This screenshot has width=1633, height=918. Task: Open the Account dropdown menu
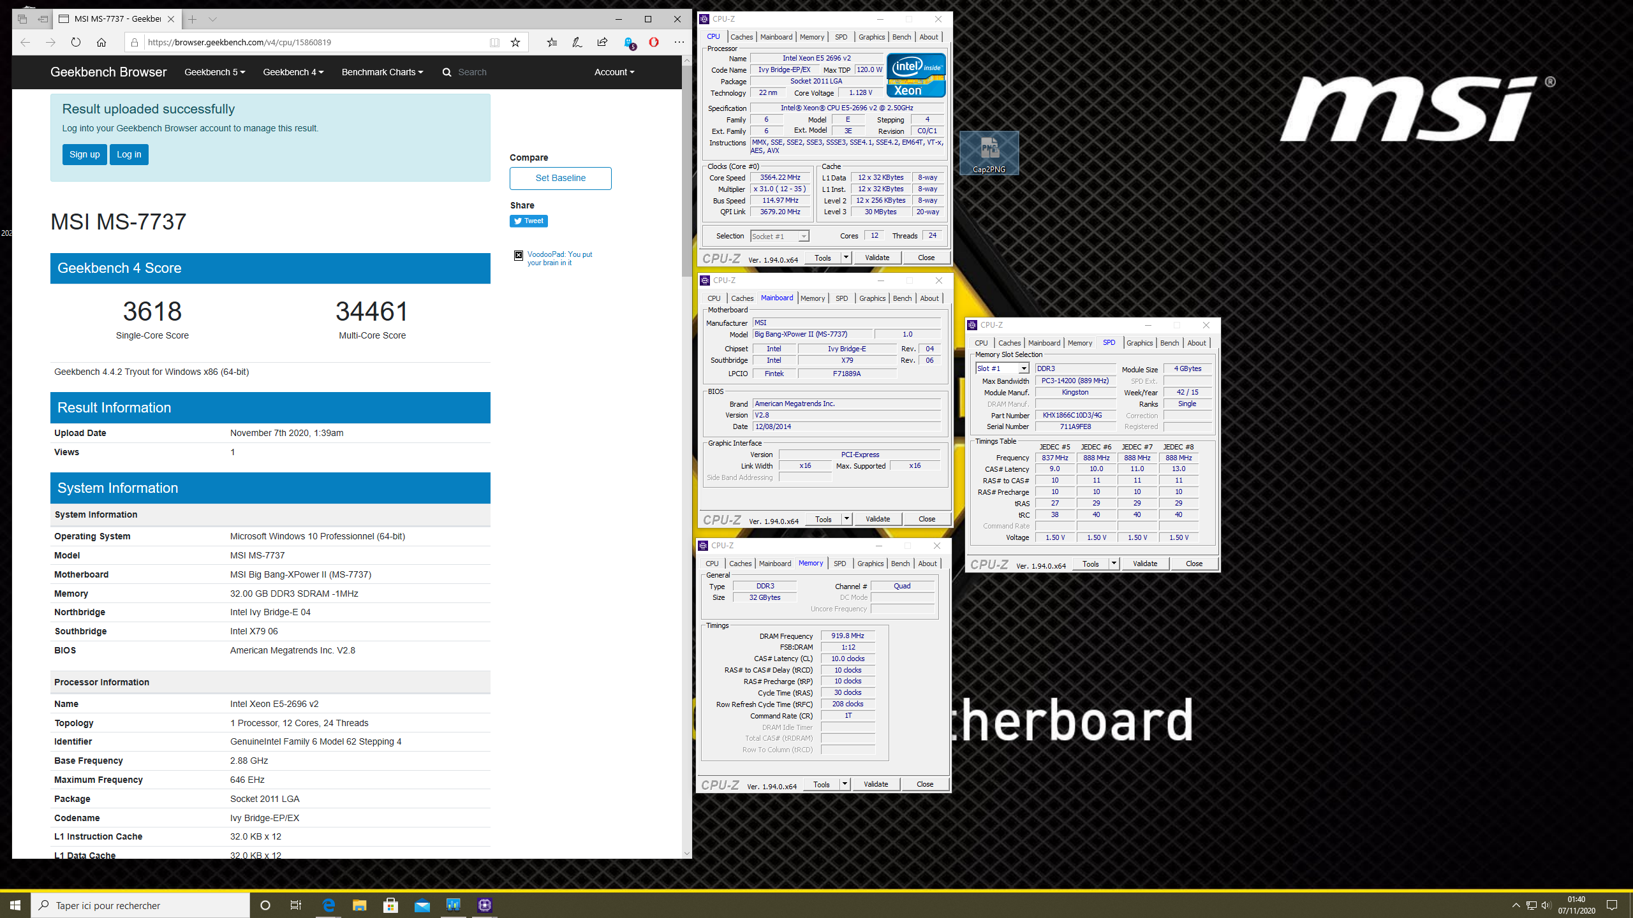(x=614, y=72)
